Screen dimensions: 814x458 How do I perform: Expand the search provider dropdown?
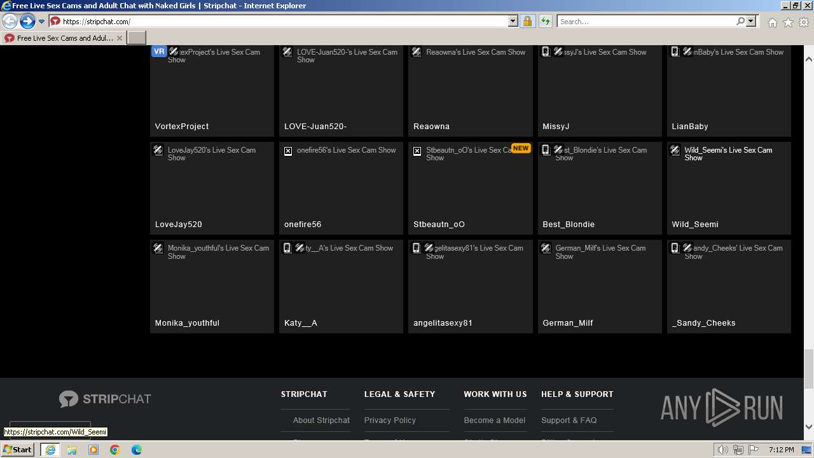[x=751, y=22]
